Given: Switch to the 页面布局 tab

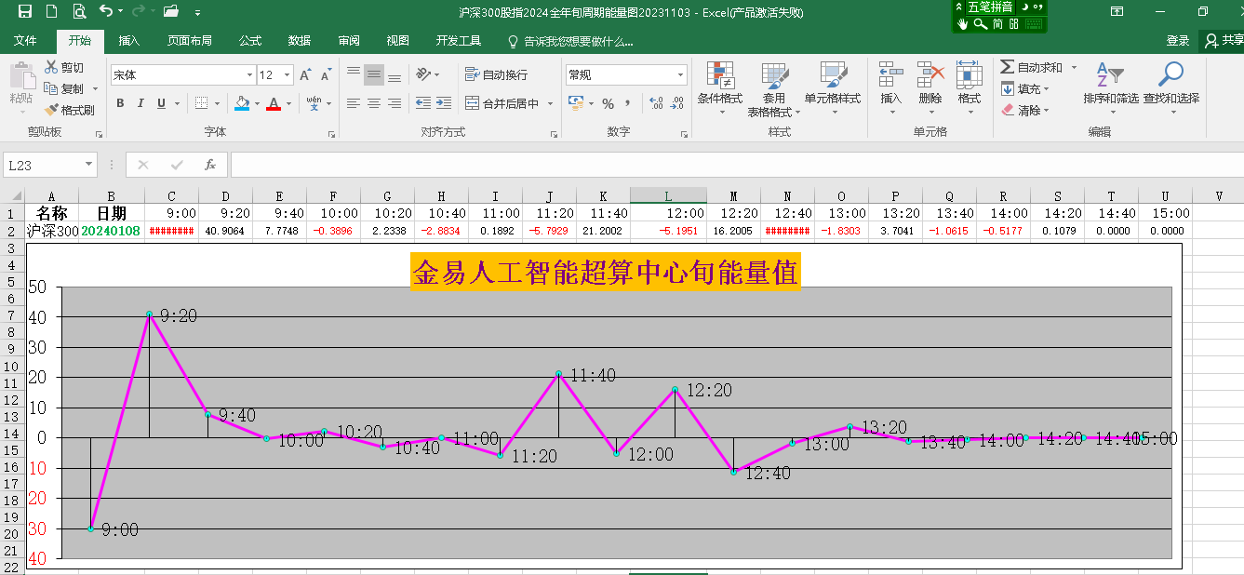Looking at the screenshot, I should (190, 41).
